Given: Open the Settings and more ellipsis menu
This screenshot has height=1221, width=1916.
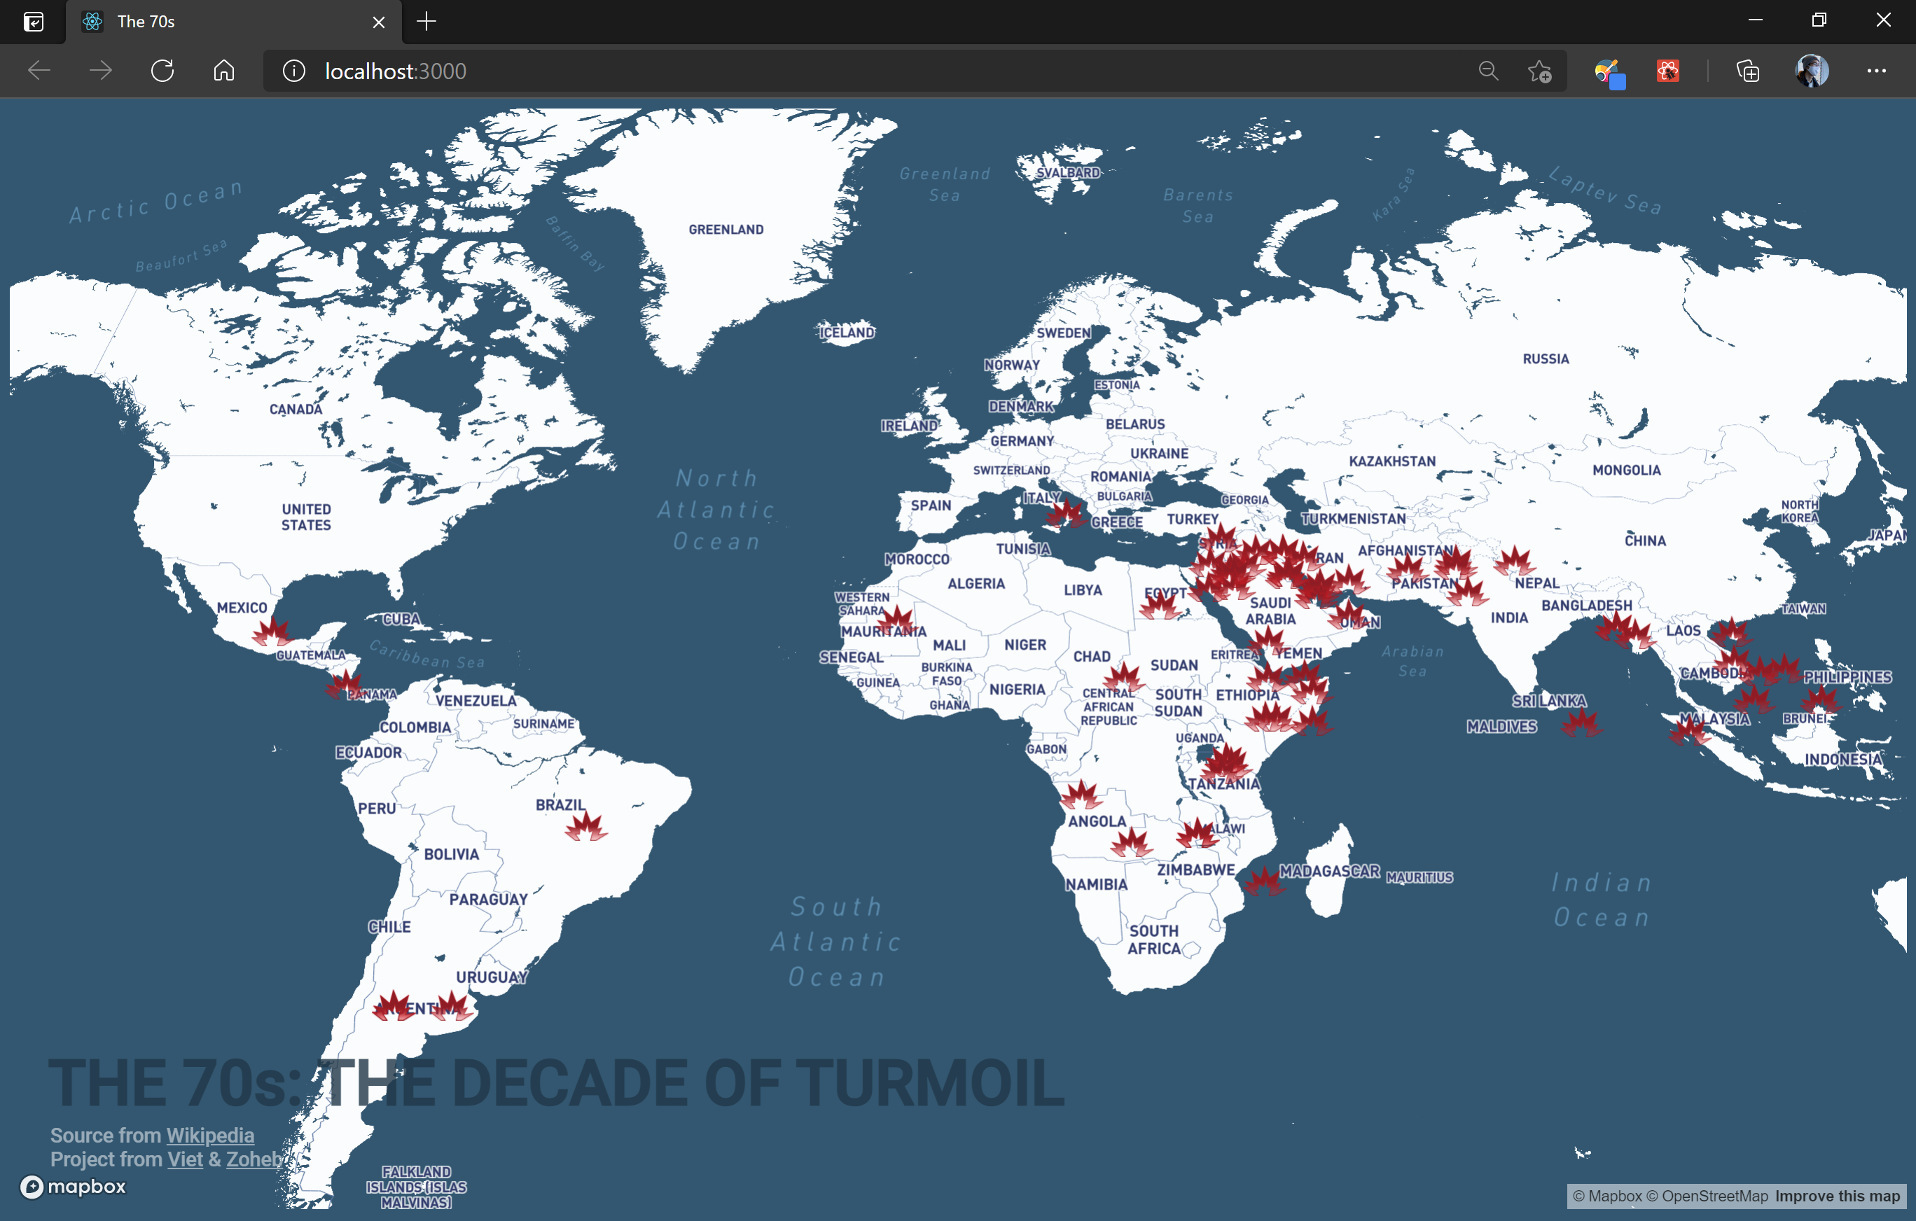Looking at the screenshot, I should (x=1876, y=71).
